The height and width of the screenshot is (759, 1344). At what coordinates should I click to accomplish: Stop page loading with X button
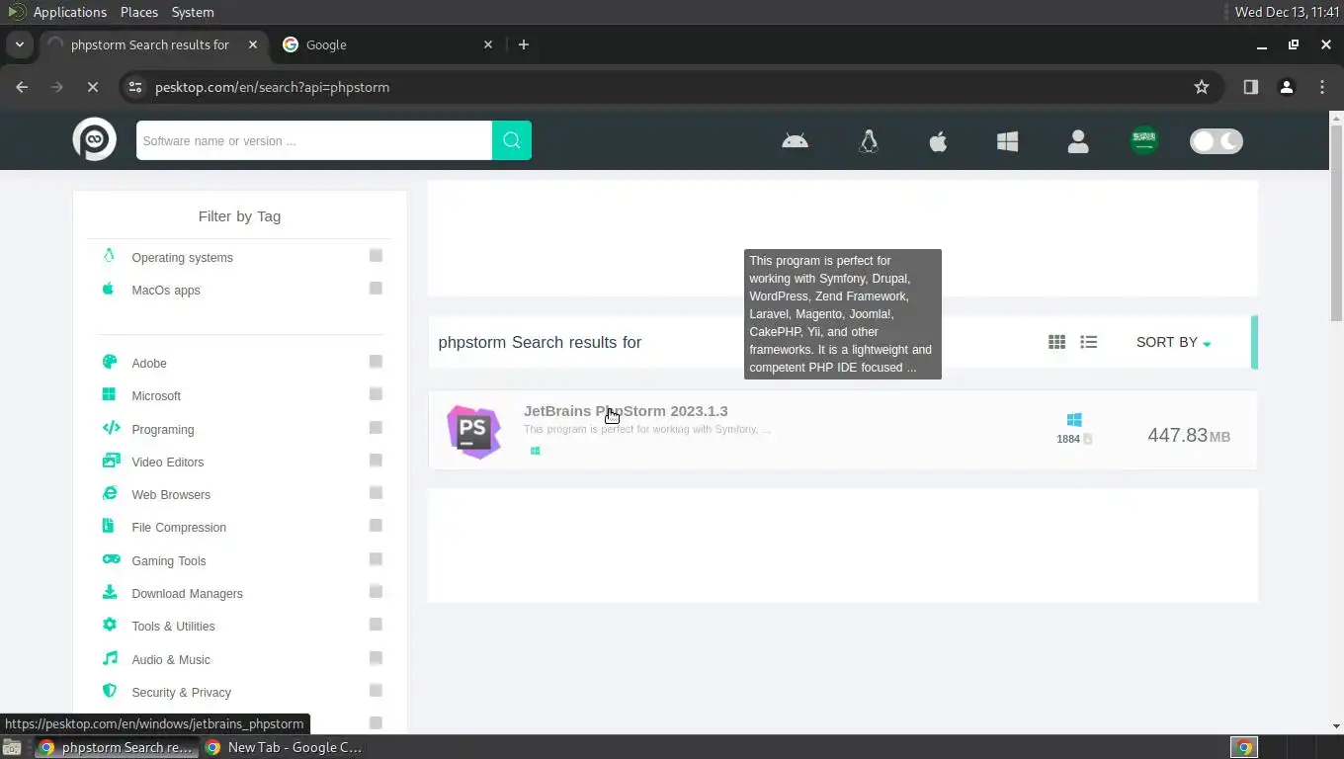point(92,87)
